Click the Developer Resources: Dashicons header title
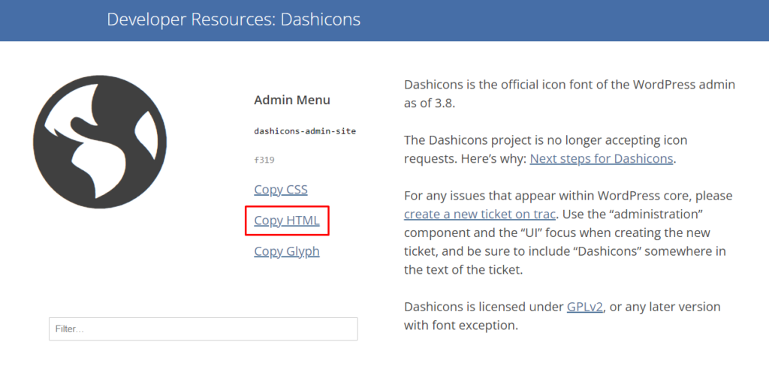Image resolution: width=769 pixels, height=366 pixels. 234,19
